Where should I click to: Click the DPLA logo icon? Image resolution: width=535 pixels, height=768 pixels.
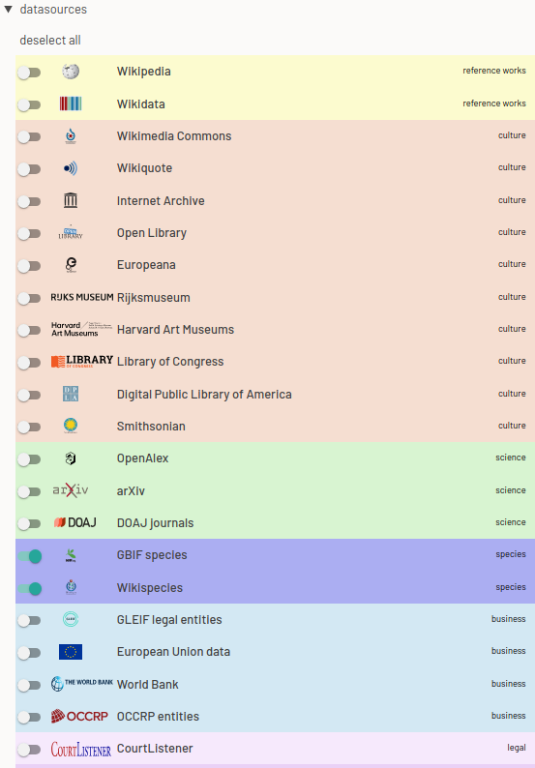pyautogui.click(x=71, y=394)
